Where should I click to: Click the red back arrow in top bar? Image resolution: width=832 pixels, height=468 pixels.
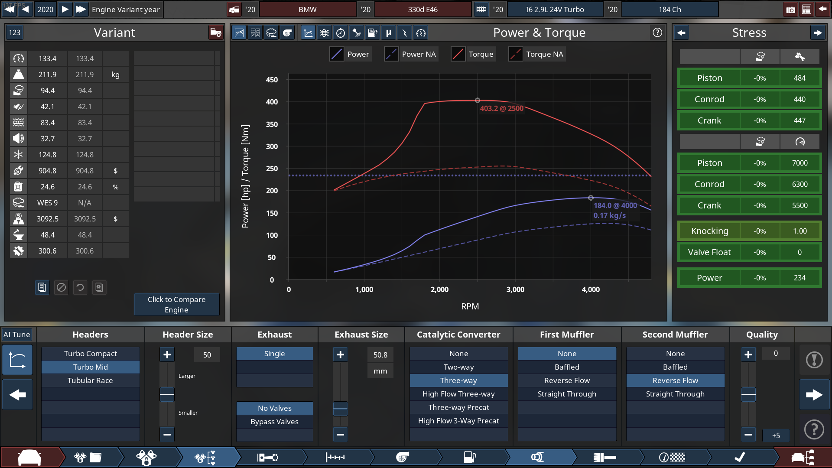point(822,10)
